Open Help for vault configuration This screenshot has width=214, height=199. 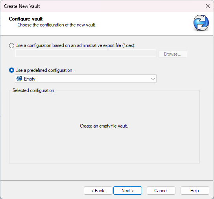pos(195,190)
